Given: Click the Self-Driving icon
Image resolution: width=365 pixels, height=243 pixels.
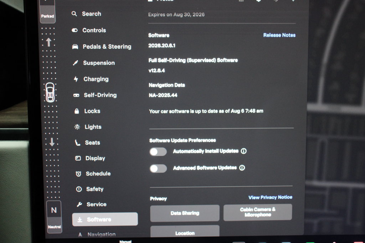Looking at the screenshot, I should coord(76,95).
